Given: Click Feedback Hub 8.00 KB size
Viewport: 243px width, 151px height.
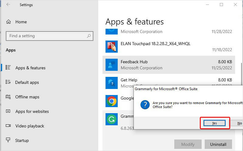Looking at the screenshot, I should pyautogui.click(x=225, y=62).
